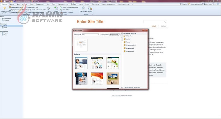Click the Экспорт icon in the ribbon
The height and width of the screenshot is (119, 221).
click(x=90, y=8)
